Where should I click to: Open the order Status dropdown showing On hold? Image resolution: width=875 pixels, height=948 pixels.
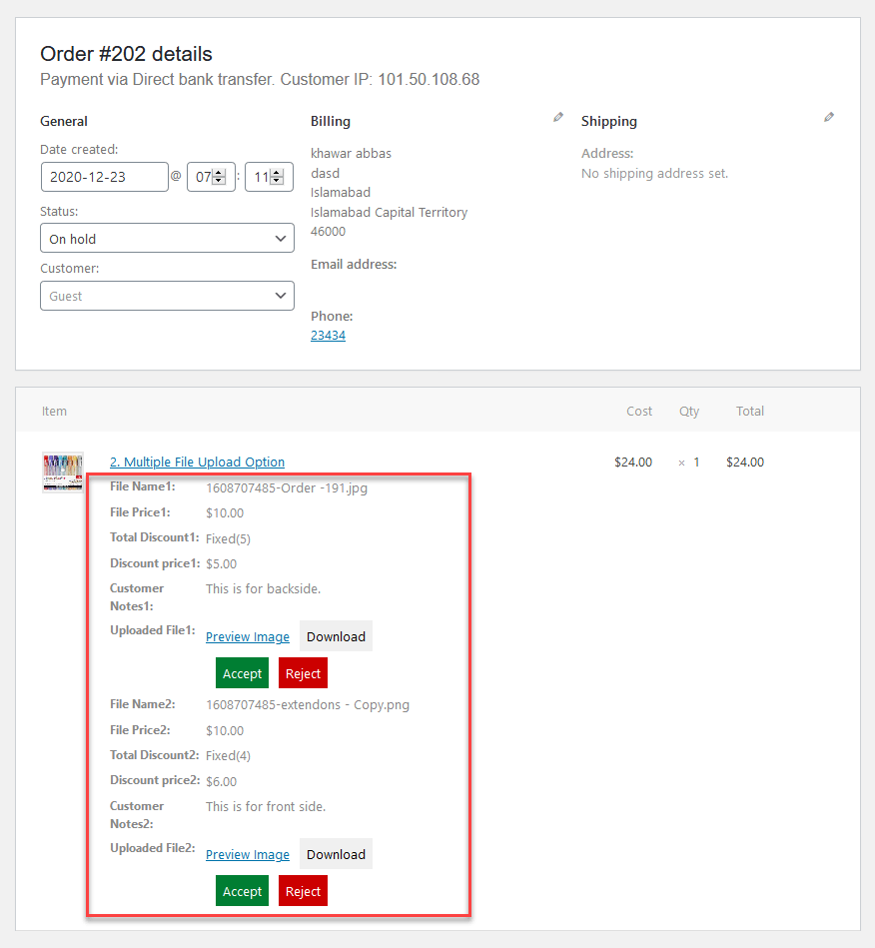tap(167, 238)
